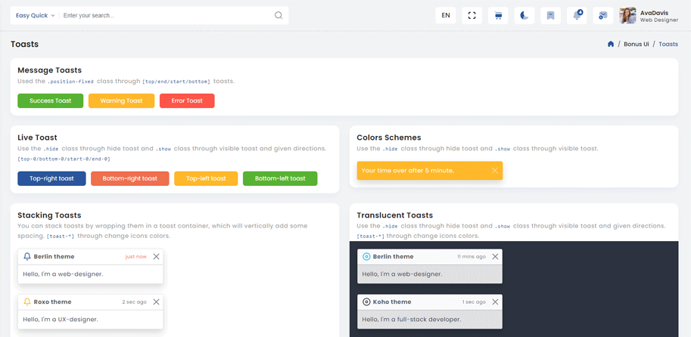The height and width of the screenshot is (337, 691).
Task: Show the Top-right toast
Action: [x=51, y=178]
